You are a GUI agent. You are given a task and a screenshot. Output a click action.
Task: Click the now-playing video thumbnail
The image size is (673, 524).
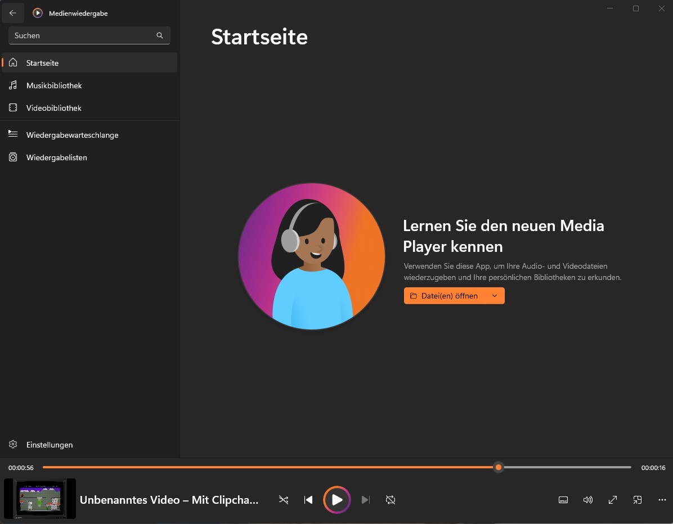point(40,499)
